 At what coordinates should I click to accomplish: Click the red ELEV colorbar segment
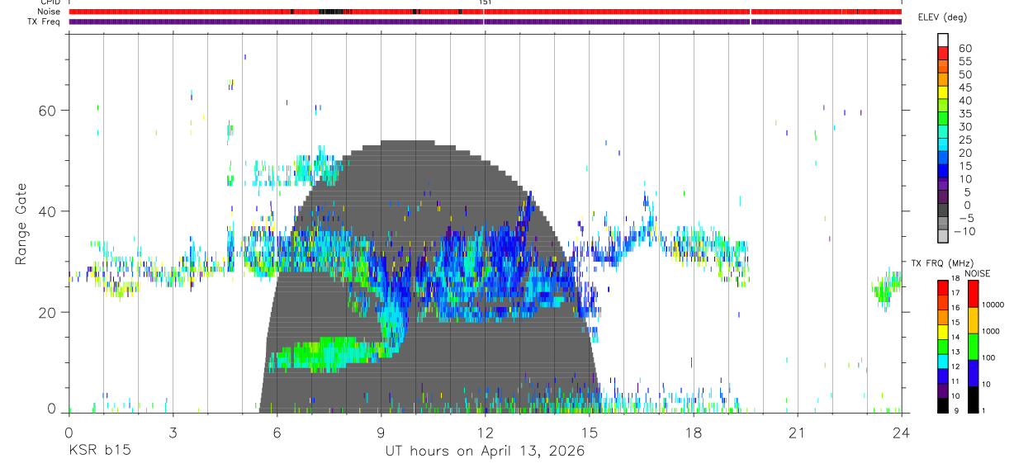pyautogui.click(x=943, y=53)
